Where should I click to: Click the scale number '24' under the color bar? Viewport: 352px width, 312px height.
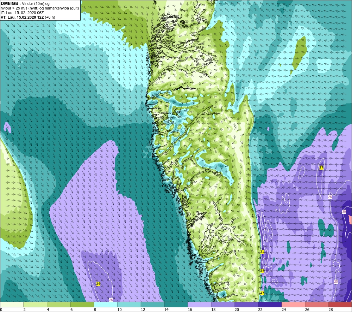[x=284, y=310]
